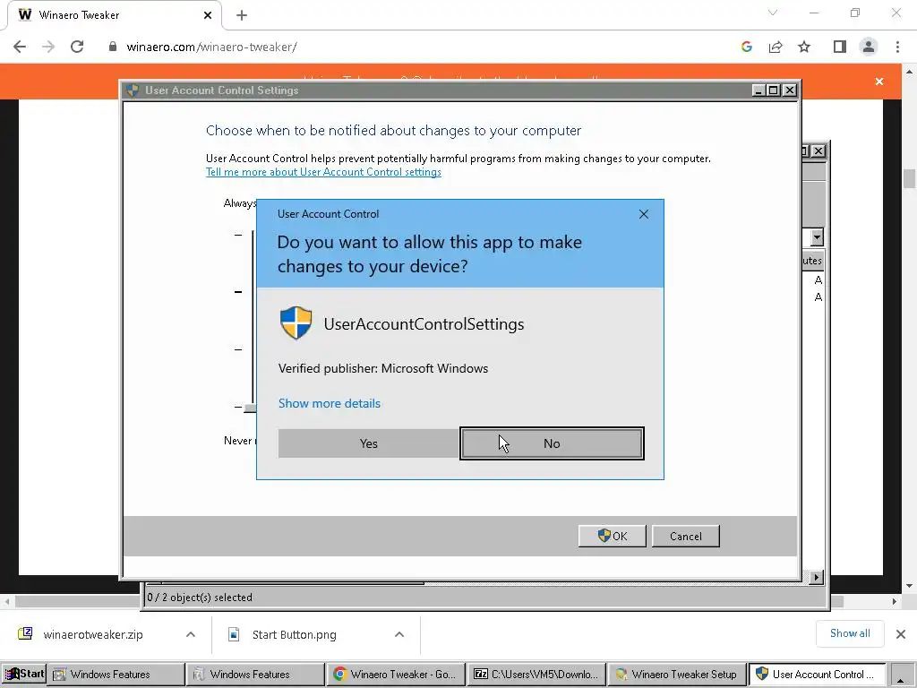Go forward in Chrome browser
The height and width of the screenshot is (688, 917).
point(48,47)
